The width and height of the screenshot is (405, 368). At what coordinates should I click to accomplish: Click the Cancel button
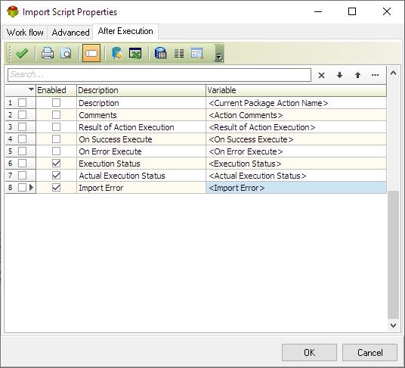(x=370, y=352)
